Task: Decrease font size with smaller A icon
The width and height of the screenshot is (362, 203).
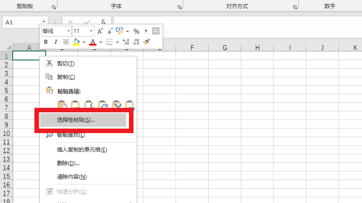Action: click(110, 31)
